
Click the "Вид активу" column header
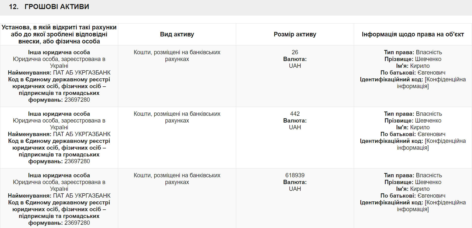click(177, 34)
